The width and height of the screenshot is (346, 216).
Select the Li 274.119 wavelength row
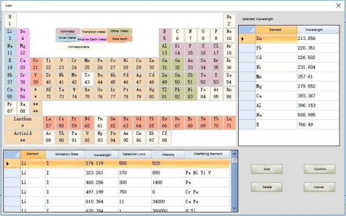coord(117,163)
